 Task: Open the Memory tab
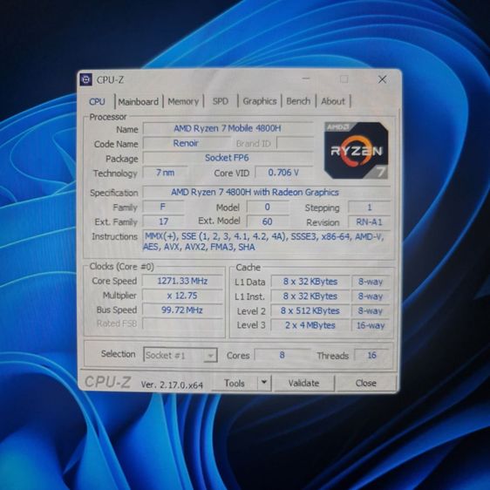point(183,101)
